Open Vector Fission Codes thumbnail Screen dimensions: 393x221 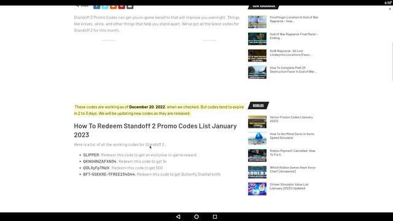point(257,122)
